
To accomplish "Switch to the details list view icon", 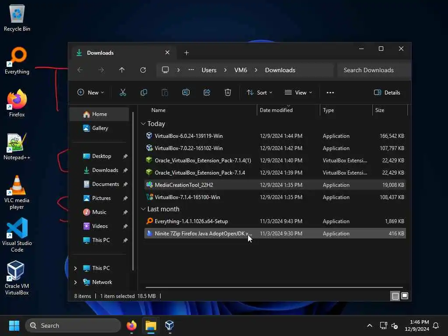I will click(x=395, y=296).
